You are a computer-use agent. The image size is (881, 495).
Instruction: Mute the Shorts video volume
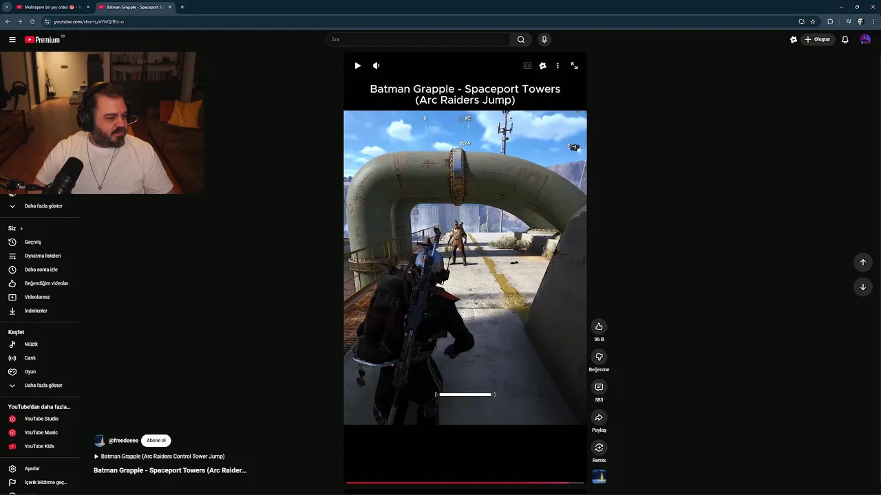[x=376, y=65]
